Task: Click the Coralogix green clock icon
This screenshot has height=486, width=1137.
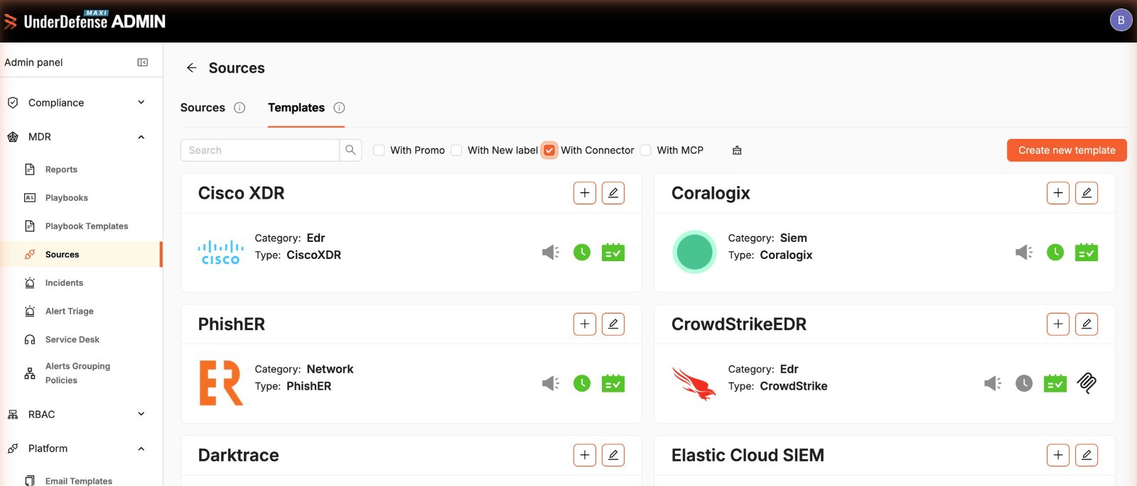Action: [1055, 252]
